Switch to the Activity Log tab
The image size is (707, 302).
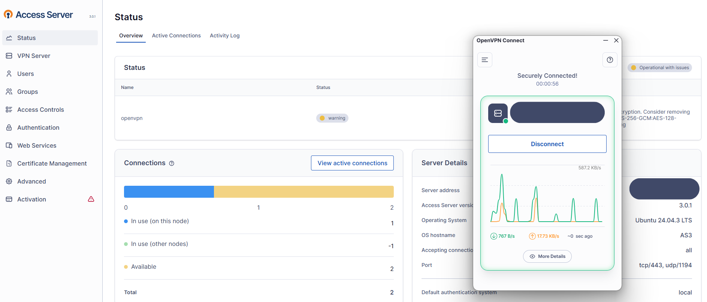coord(224,36)
